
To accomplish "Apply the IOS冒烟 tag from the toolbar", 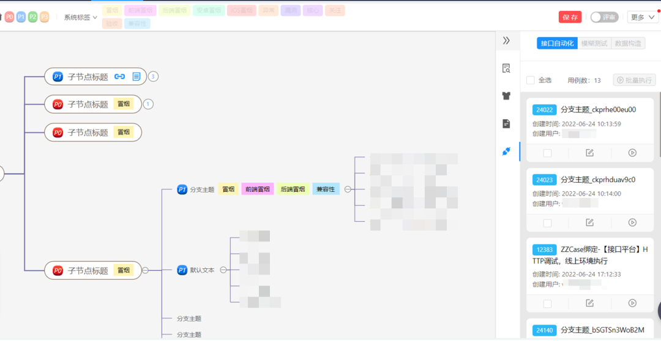I will click(x=242, y=10).
